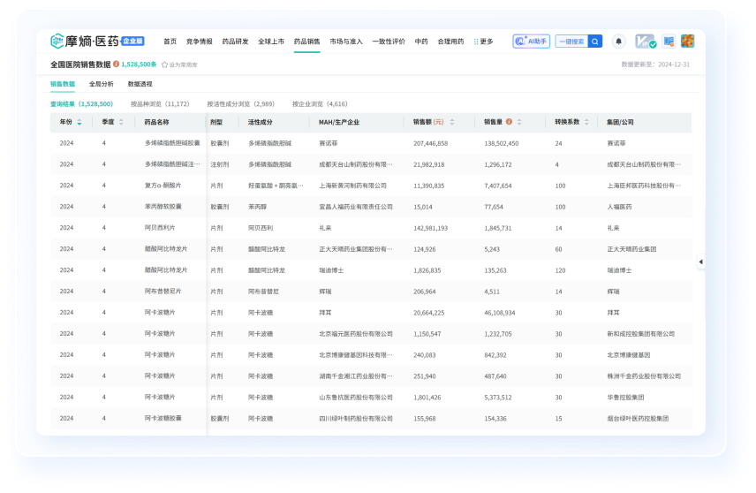Open notifications bell icon
Screen dimensions: 756x493
click(618, 42)
